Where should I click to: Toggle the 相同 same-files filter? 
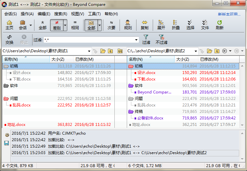75,25
